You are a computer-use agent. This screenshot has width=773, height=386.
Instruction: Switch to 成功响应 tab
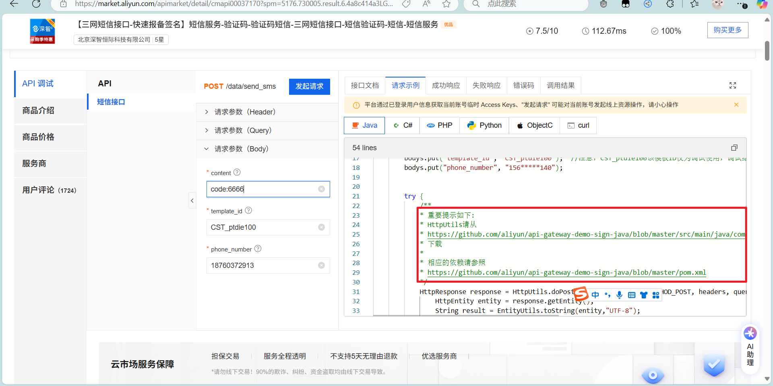pos(446,85)
